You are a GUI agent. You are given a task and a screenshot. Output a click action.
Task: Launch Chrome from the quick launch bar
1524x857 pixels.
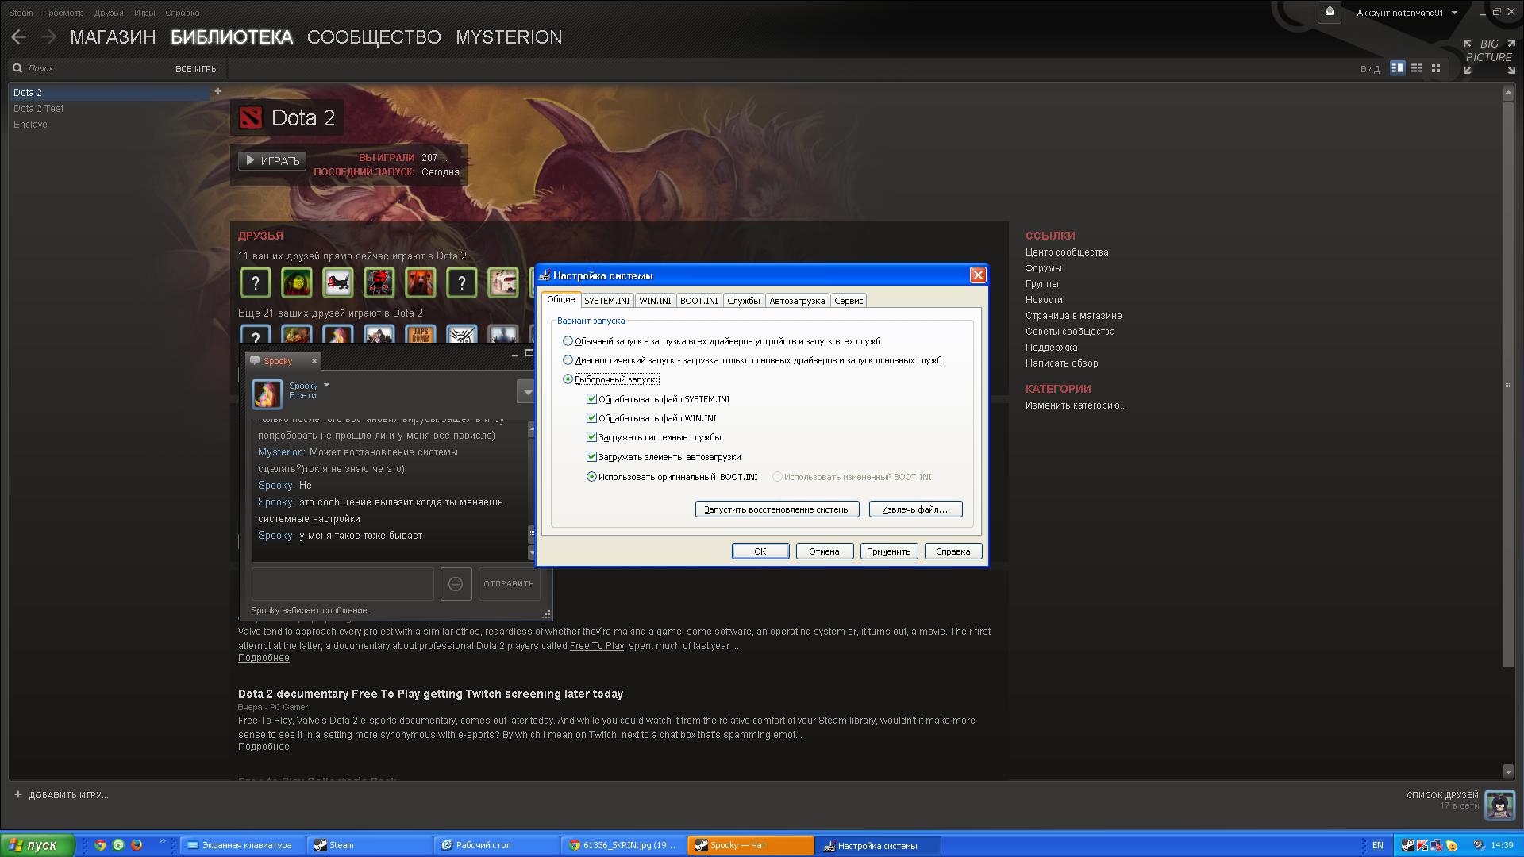(100, 845)
